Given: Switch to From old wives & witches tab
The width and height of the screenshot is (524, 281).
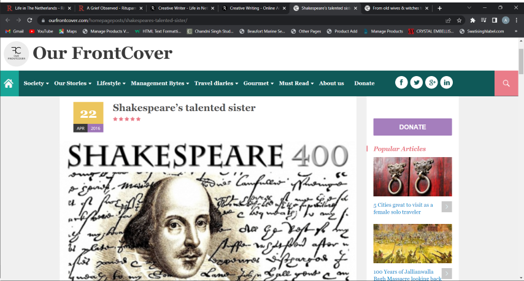Looking at the screenshot, I should tap(395, 8).
